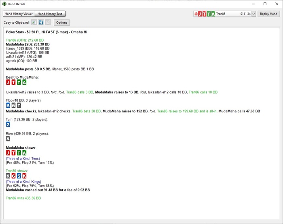Image resolution: width=283 pixels, height=224 pixels.
Task: Click '(Three of a Kind, Kings)' text
Action: 23,182
